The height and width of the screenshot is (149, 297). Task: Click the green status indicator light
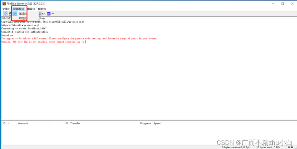point(289,147)
